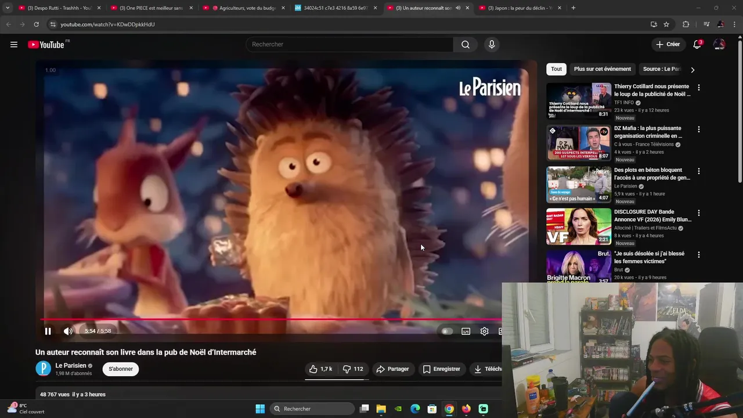The width and height of the screenshot is (743, 418).
Task: Open YouTube account avatar menu
Action: [719, 44]
